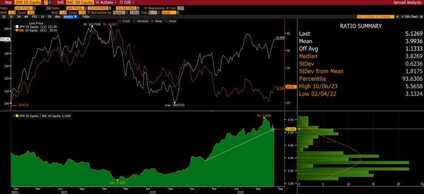The image size is (424, 194).
Task: Click the JPM legend row grip handle
Action: tap(14, 27)
